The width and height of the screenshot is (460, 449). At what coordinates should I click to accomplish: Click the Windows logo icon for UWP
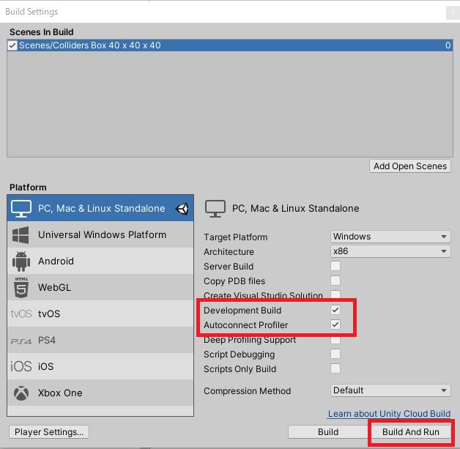[x=21, y=235]
